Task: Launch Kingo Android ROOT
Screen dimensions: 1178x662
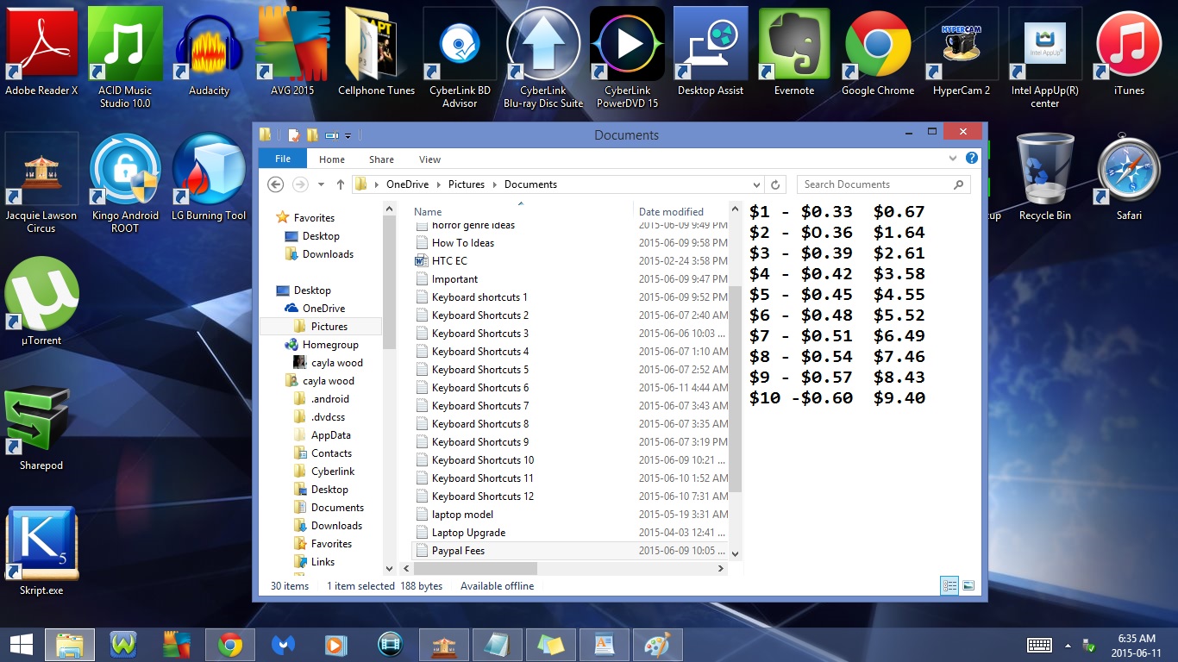Action: (125, 183)
